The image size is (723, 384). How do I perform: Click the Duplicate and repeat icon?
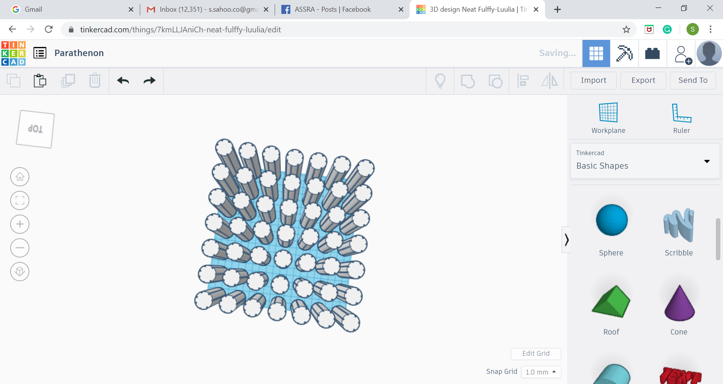pyautogui.click(x=68, y=81)
